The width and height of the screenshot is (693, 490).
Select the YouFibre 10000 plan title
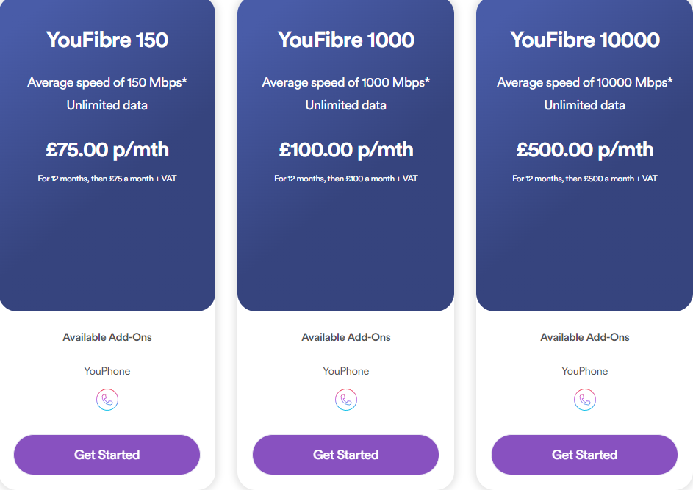coord(585,40)
